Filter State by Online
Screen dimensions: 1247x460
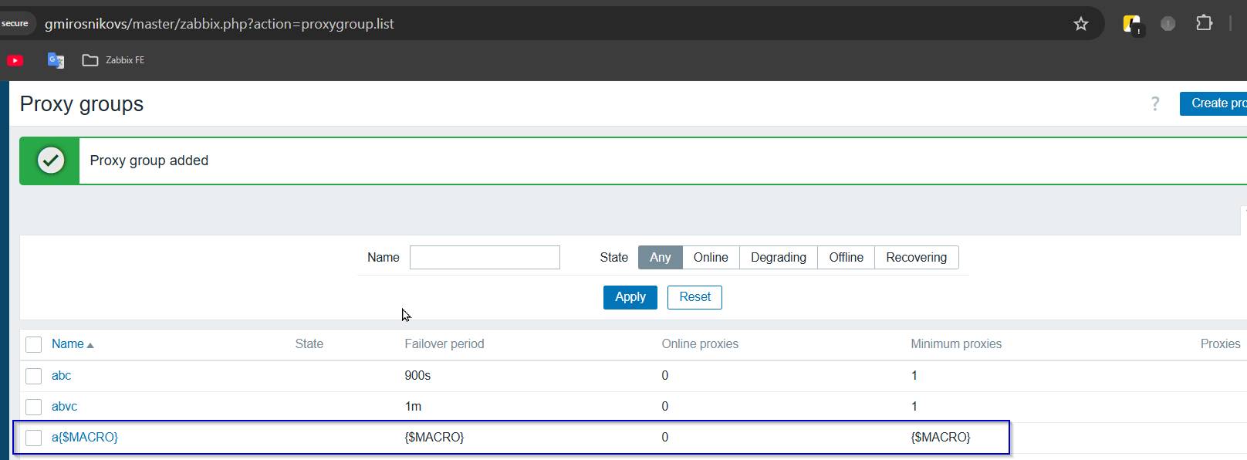[710, 258]
